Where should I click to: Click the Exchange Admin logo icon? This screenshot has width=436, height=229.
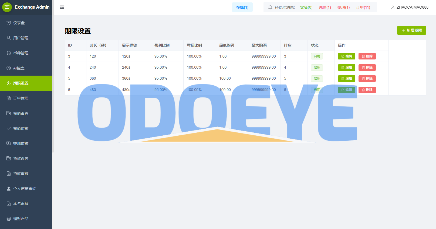(7, 7)
